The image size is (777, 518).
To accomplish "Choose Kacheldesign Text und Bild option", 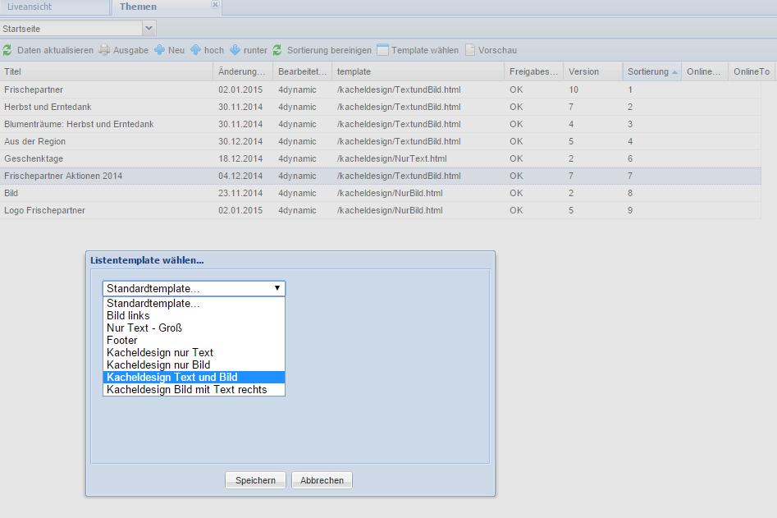I will tap(172, 378).
